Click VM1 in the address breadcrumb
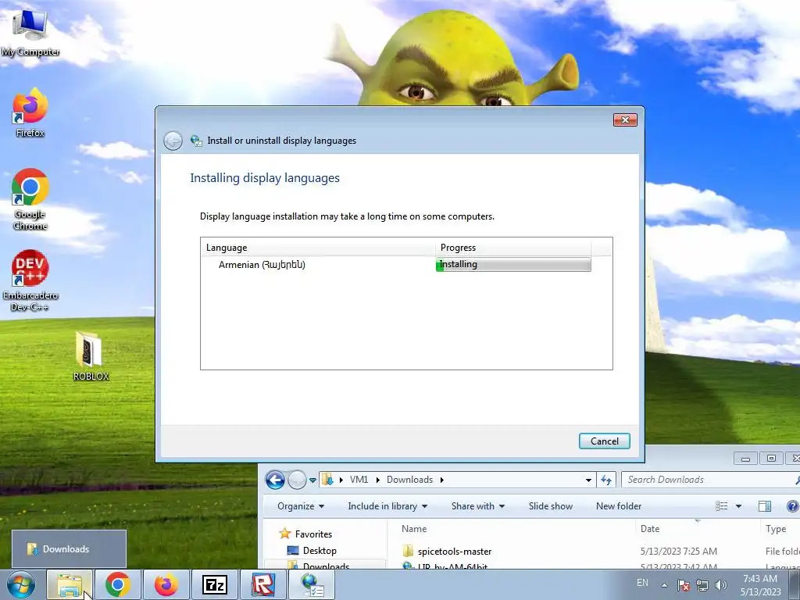Screen dimensions: 800x600 (x=359, y=480)
